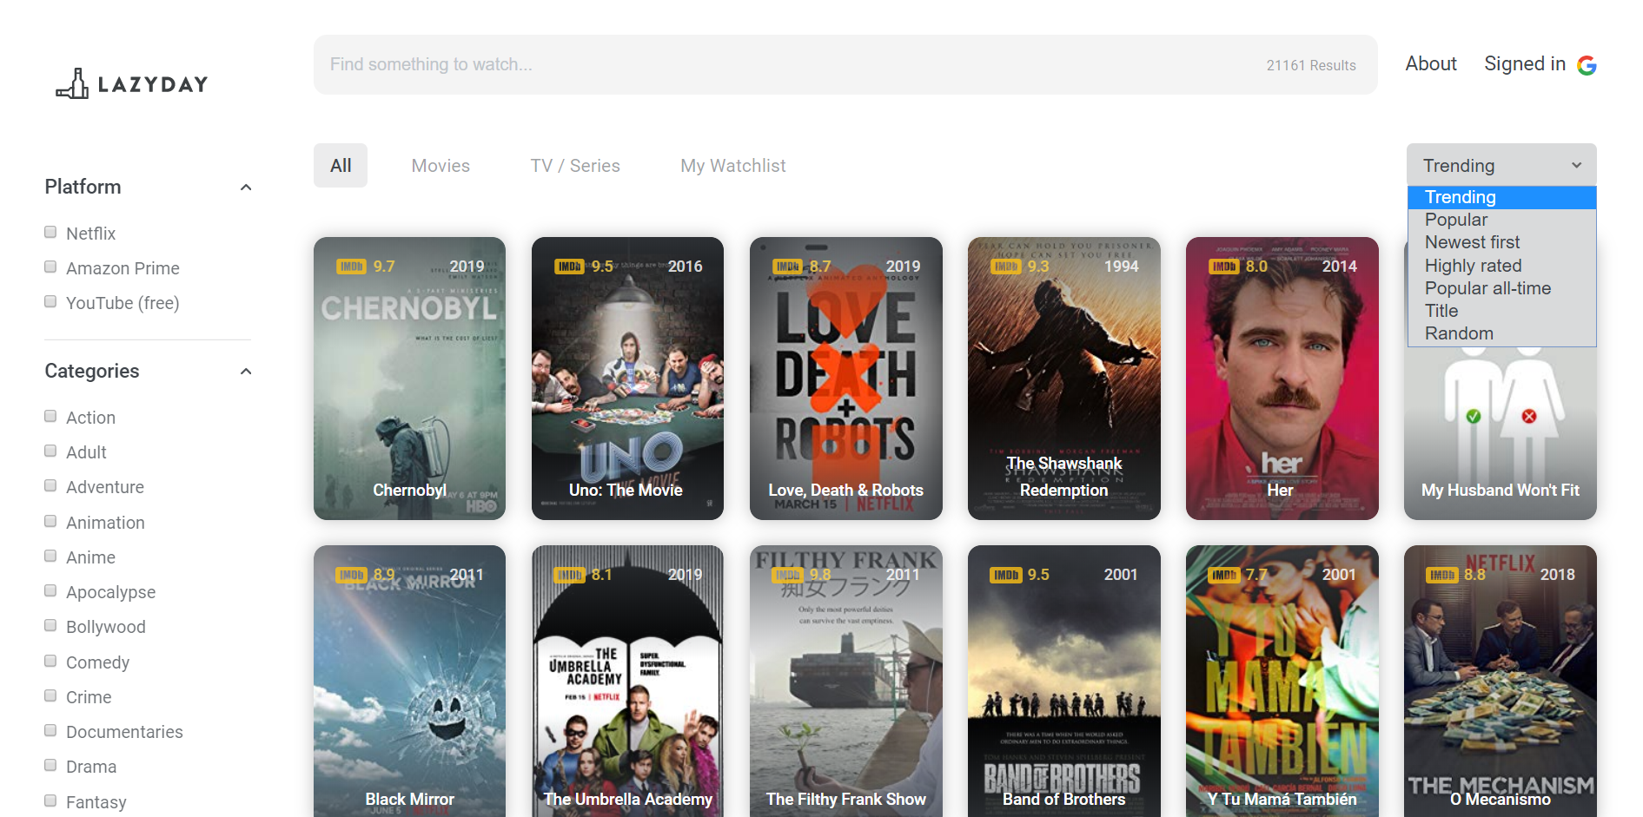Click IMDb badge on Umbrella Academy card

[570, 575]
